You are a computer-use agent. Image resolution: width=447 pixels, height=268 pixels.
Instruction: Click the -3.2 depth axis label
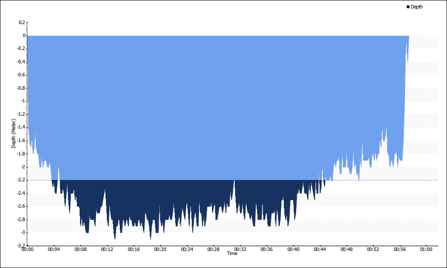pos(21,246)
